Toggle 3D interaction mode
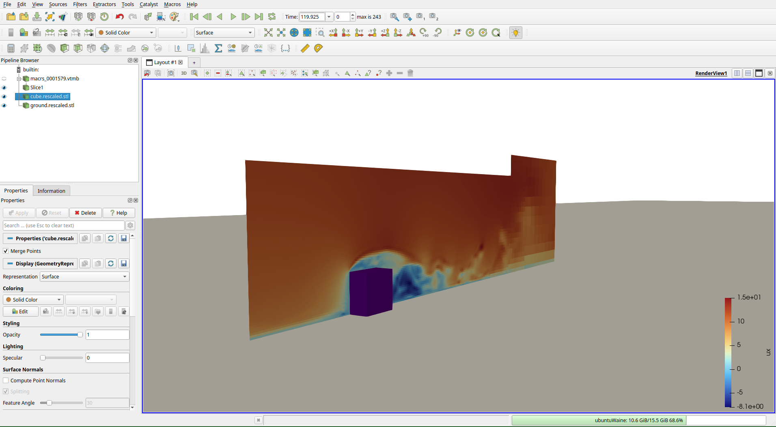This screenshot has width=776, height=427. pos(184,73)
